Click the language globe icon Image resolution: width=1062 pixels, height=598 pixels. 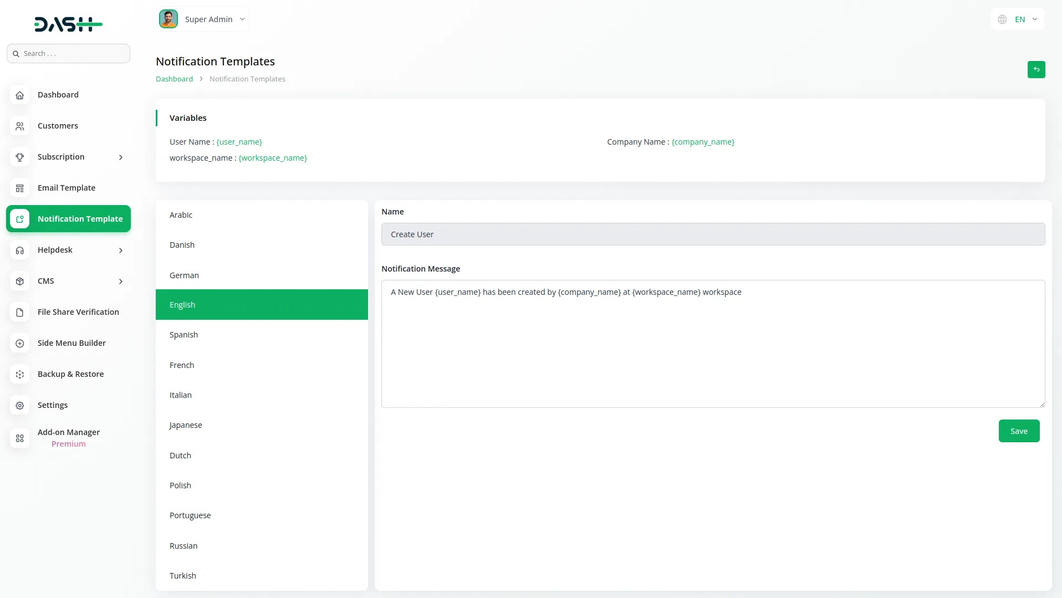[1002, 19]
